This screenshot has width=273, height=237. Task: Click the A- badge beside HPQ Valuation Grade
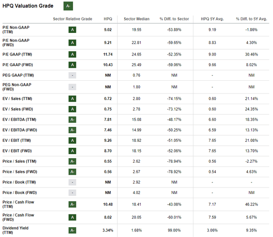(68, 6)
